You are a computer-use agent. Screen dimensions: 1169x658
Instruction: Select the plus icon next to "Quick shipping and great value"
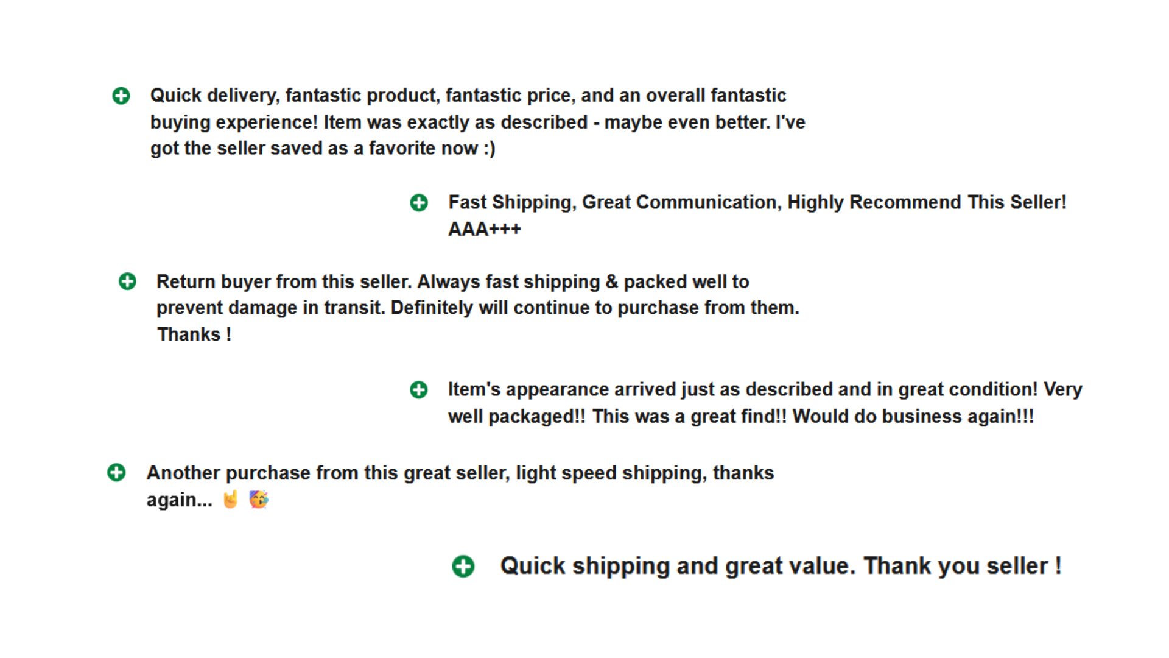pos(463,567)
